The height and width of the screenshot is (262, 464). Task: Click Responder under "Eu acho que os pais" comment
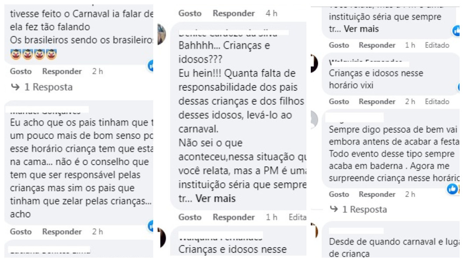tap(62, 232)
